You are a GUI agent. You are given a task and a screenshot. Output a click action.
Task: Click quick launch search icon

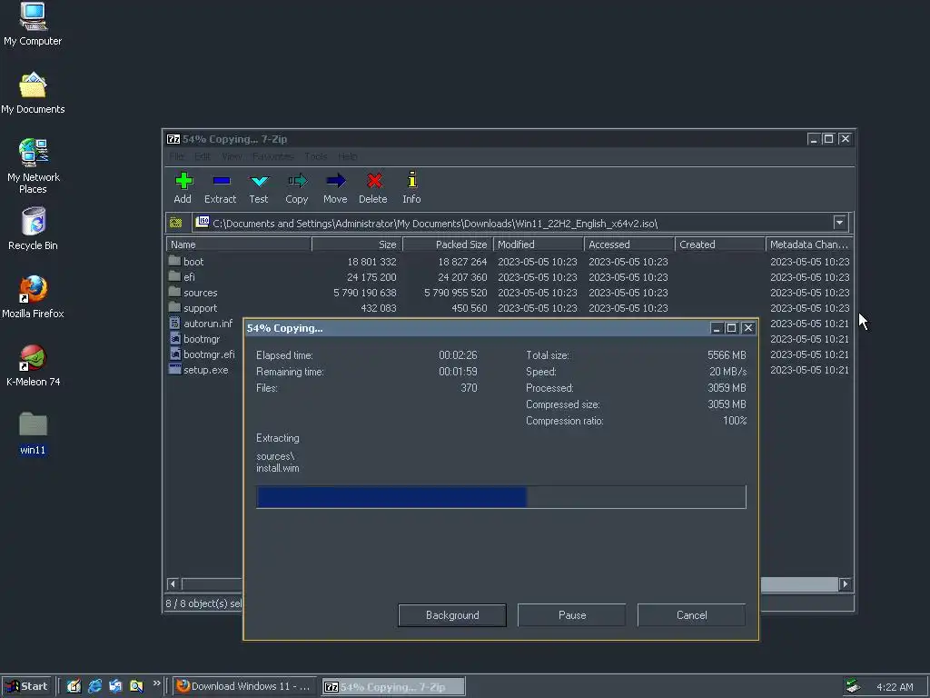(136, 686)
